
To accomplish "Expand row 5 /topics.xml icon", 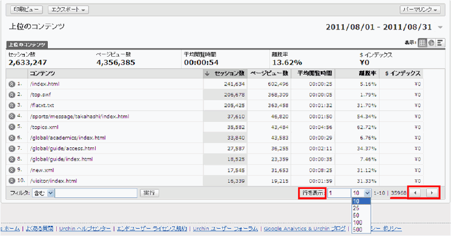I will [12, 127].
